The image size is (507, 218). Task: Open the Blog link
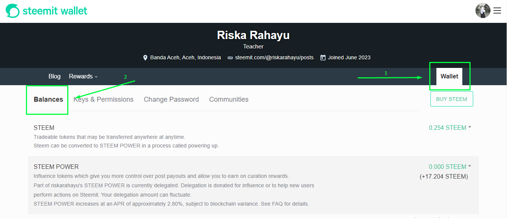(x=54, y=77)
